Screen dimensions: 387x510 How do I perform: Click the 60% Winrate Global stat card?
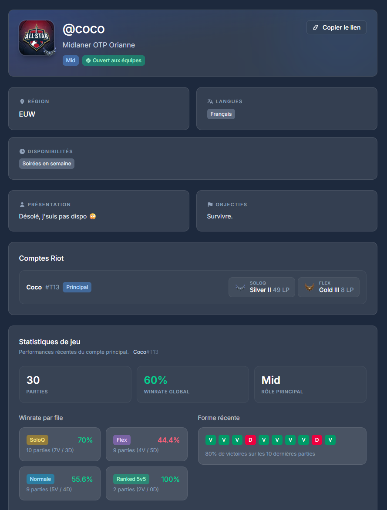point(193,384)
